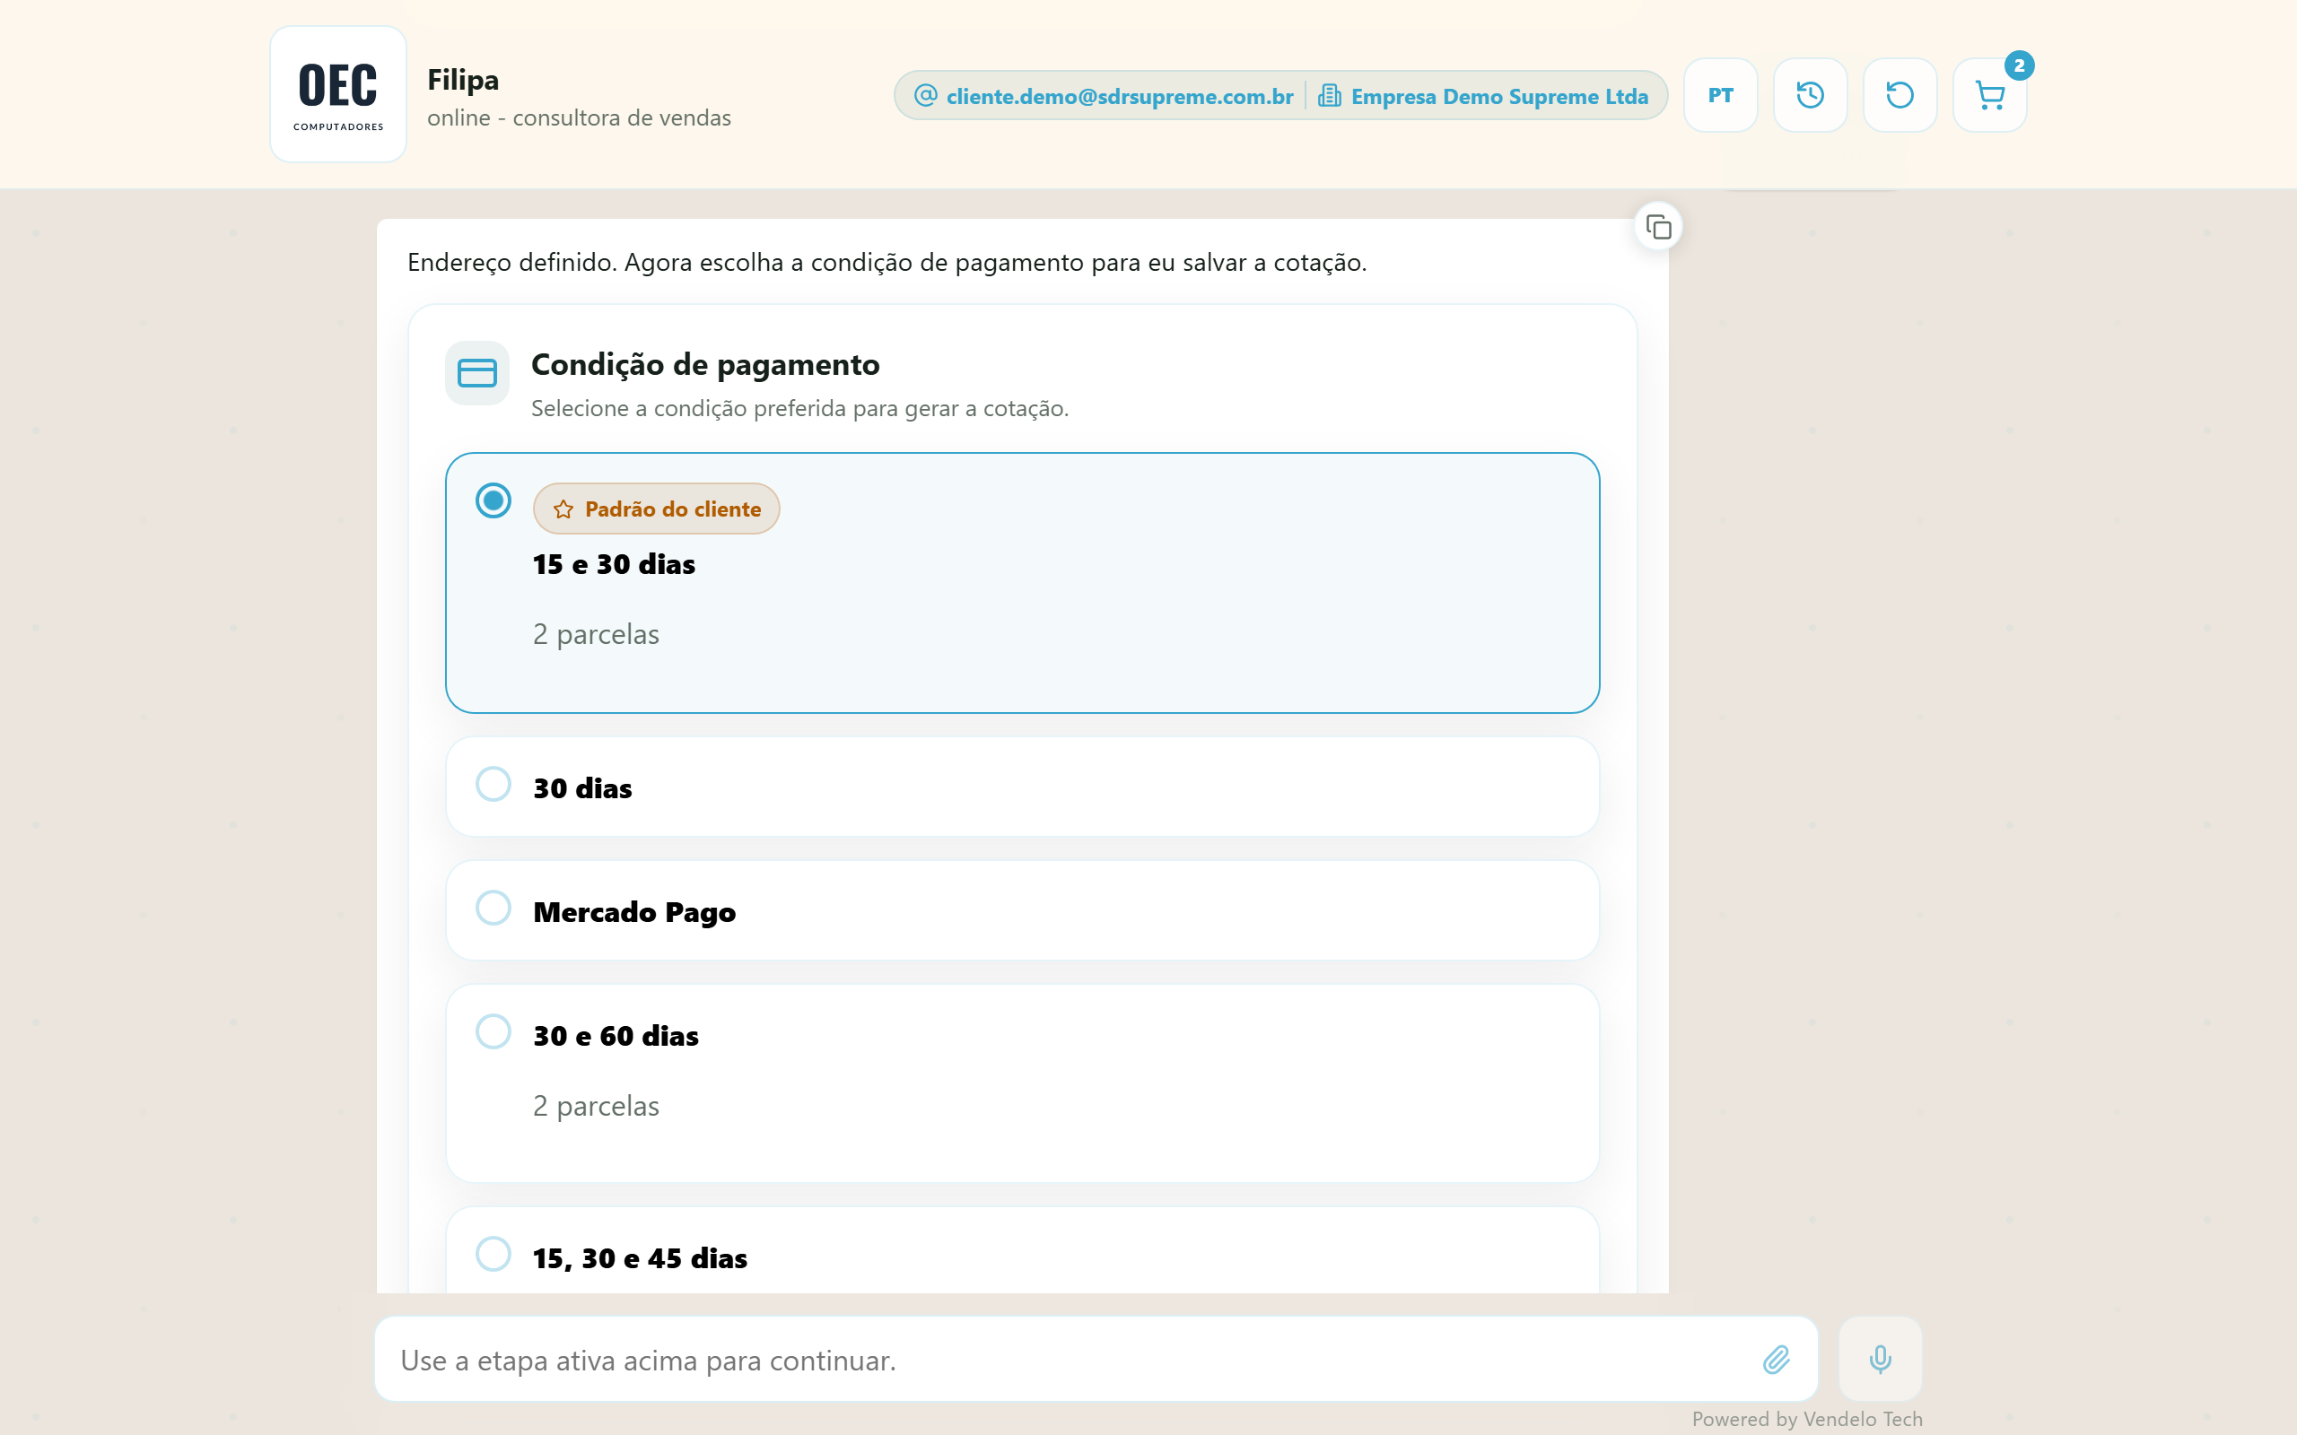Copy the message using the copy icon
The height and width of the screenshot is (1435, 2297).
coord(1658,227)
